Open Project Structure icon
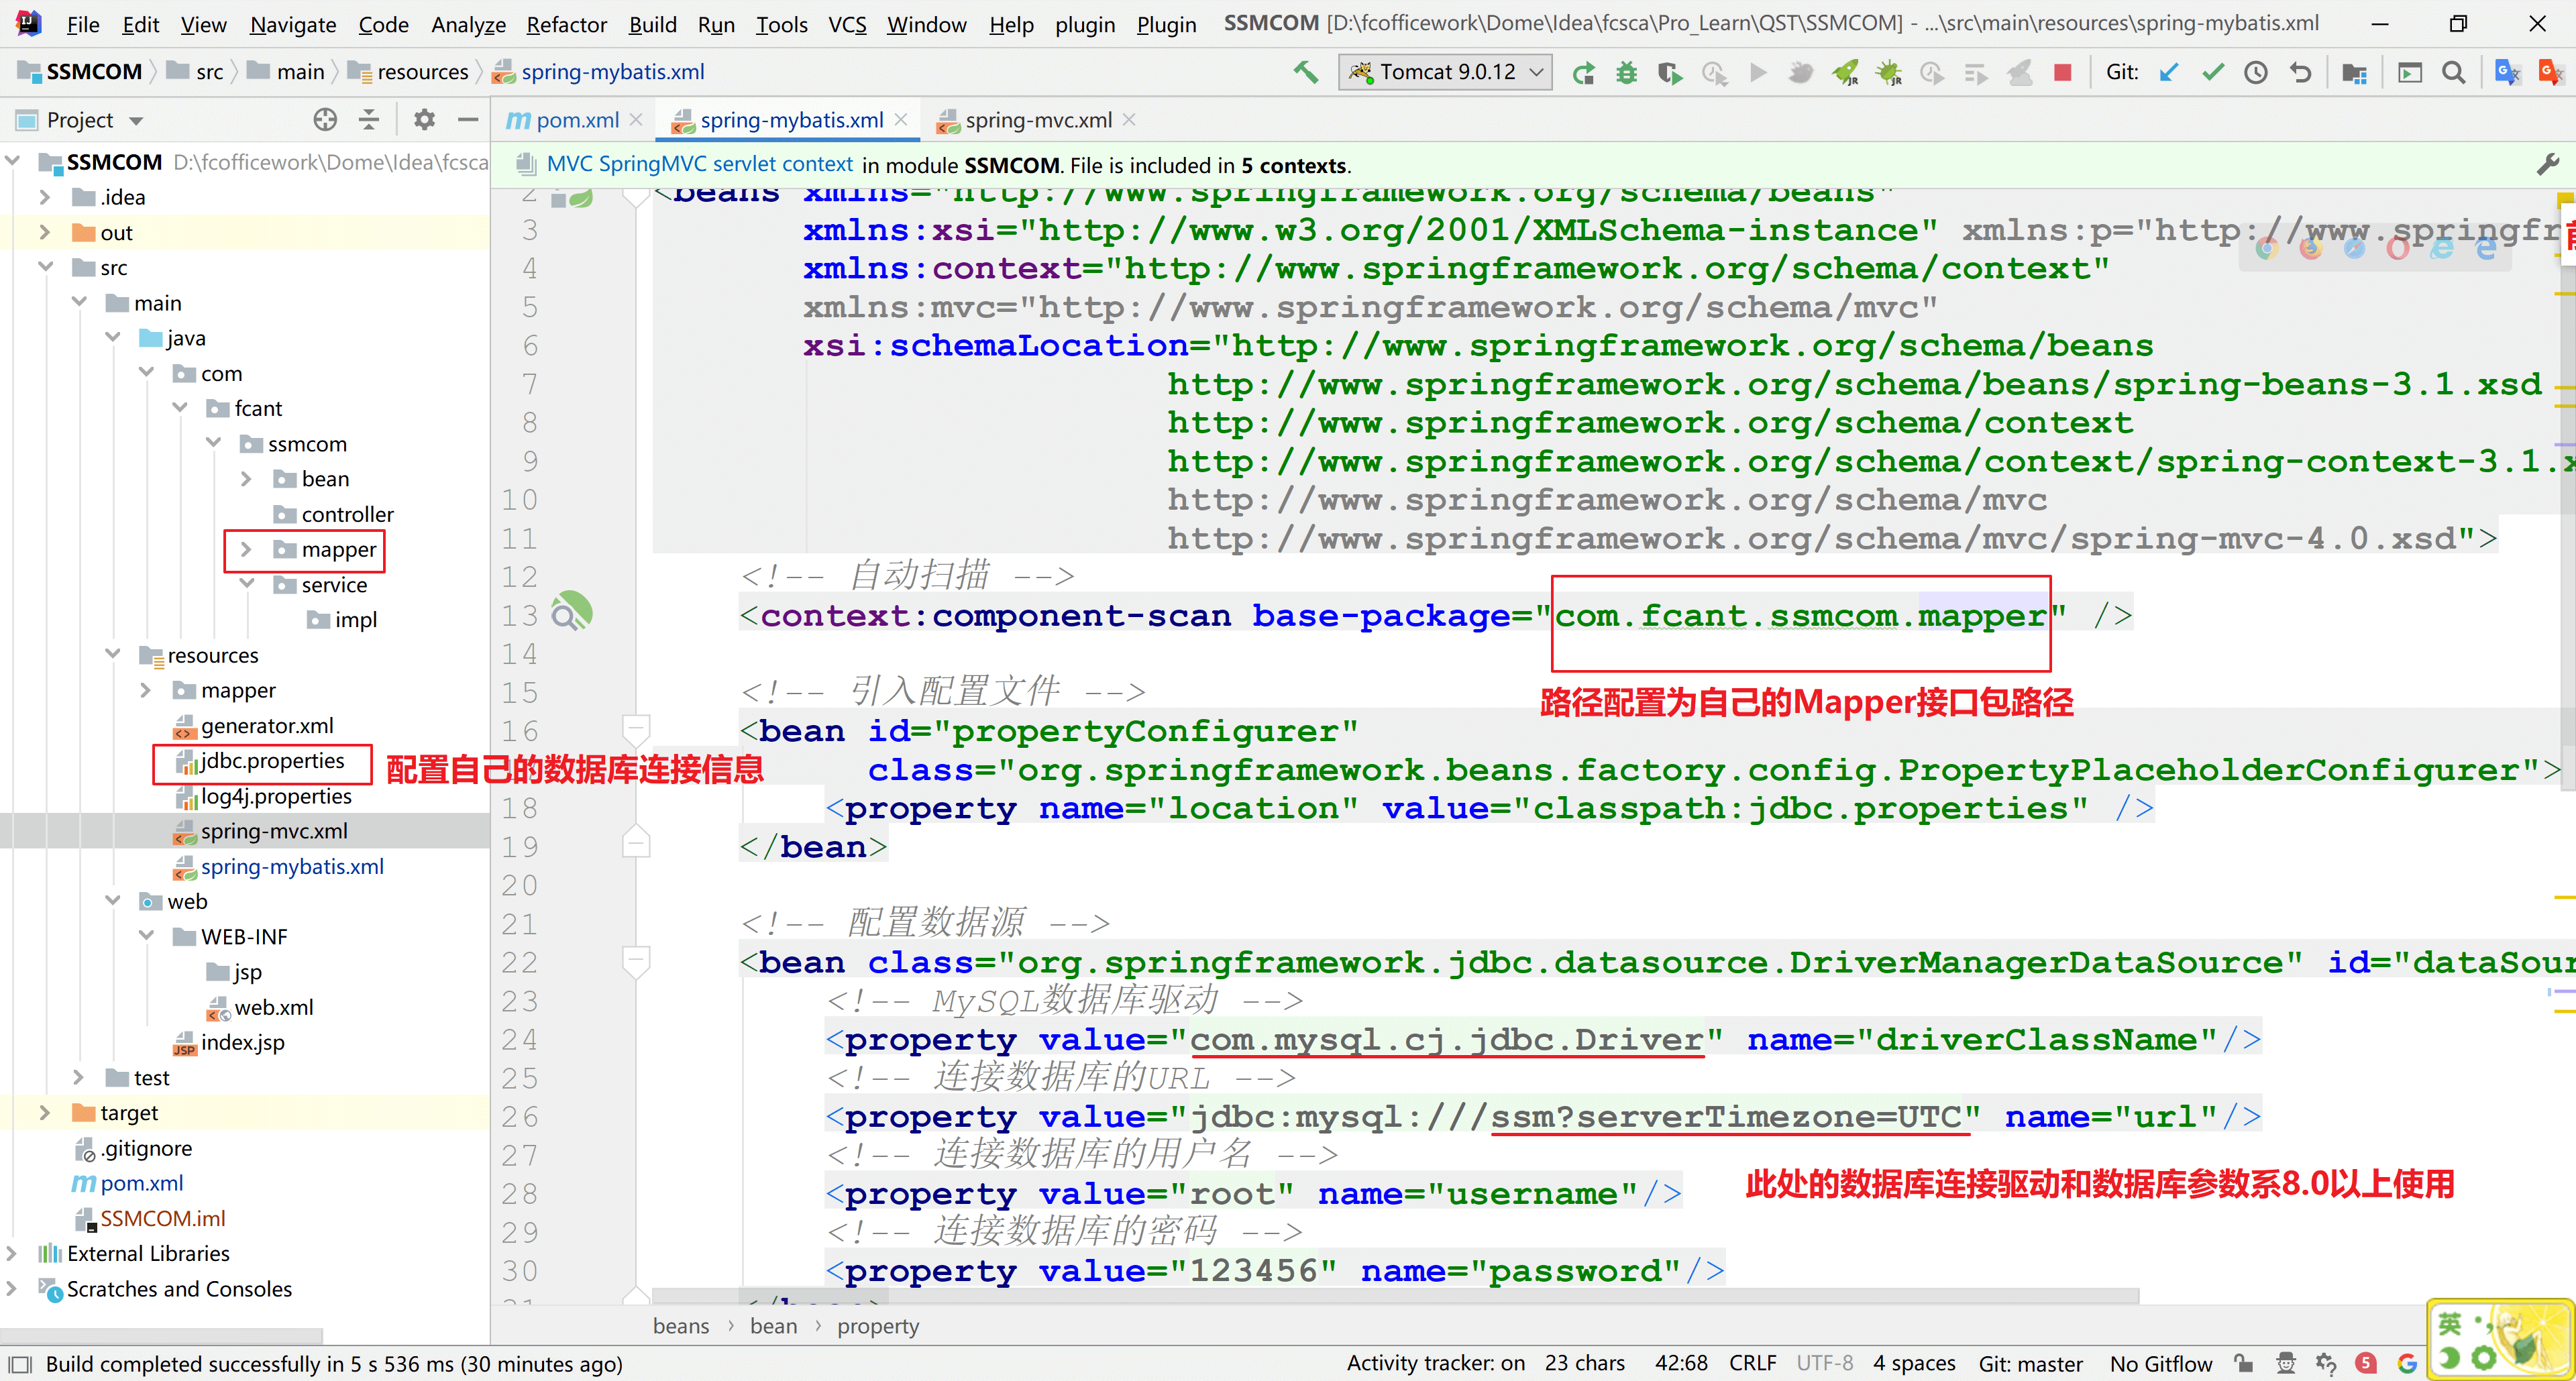Viewport: 2576px width, 1381px height. click(2354, 72)
